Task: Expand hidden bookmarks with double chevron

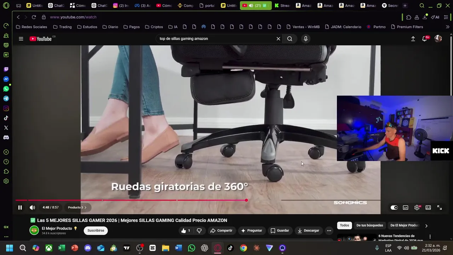Action: (x=447, y=27)
